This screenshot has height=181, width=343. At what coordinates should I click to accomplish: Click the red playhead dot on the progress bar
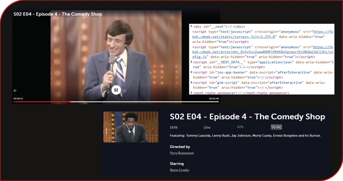(x=70, y=102)
